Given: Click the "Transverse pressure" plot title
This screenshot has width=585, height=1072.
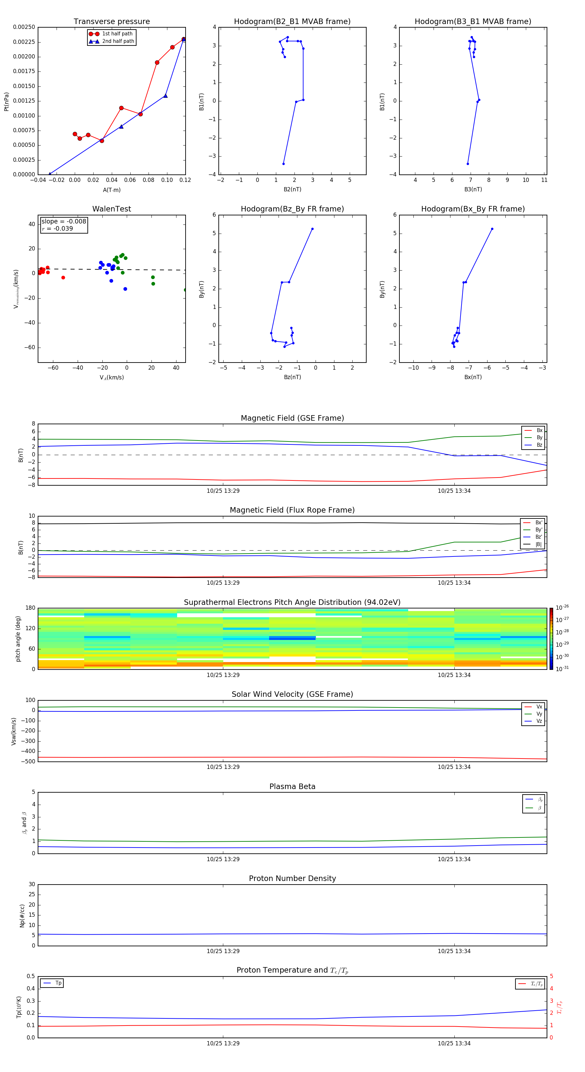Looking at the screenshot, I should (x=111, y=22).
